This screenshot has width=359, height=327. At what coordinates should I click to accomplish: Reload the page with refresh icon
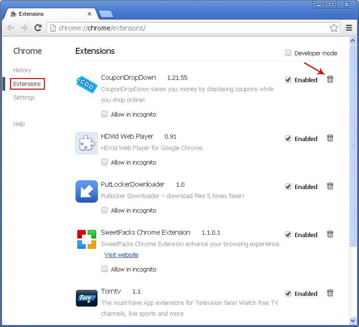point(38,27)
